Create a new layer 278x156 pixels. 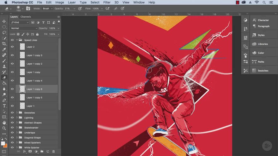[48, 152]
